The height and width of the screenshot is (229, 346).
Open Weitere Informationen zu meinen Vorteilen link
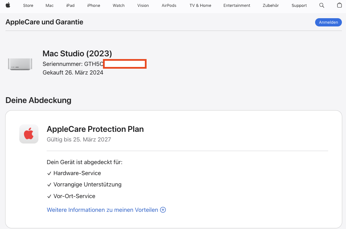point(106,210)
